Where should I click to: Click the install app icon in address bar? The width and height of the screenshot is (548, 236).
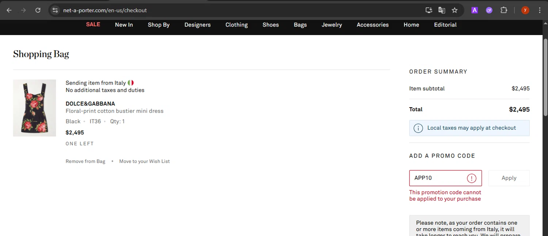tap(429, 10)
